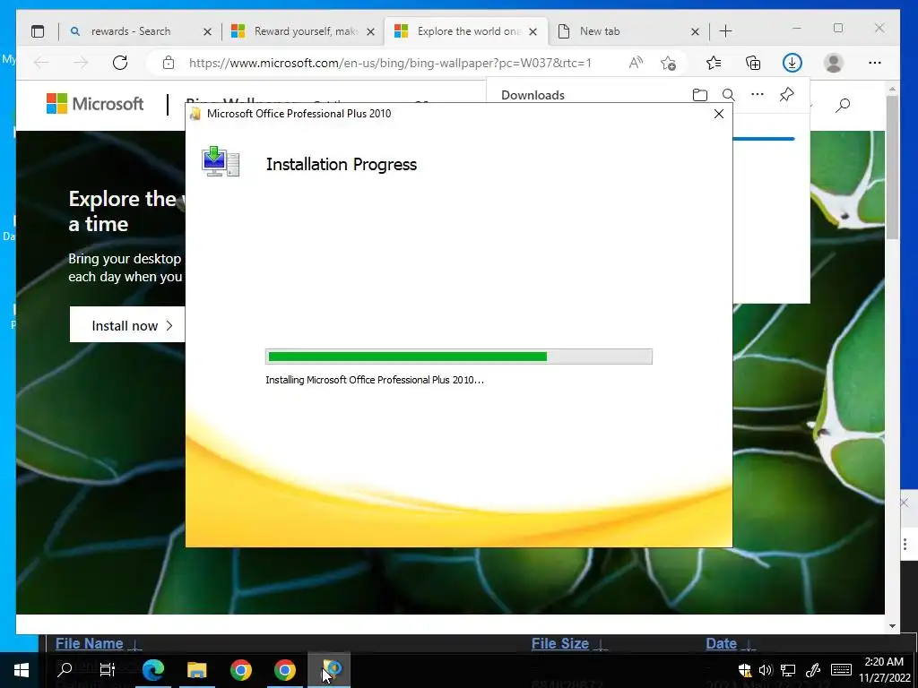
Task: Switch to the Reward yourself tab
Action: [x=303, y=31]
